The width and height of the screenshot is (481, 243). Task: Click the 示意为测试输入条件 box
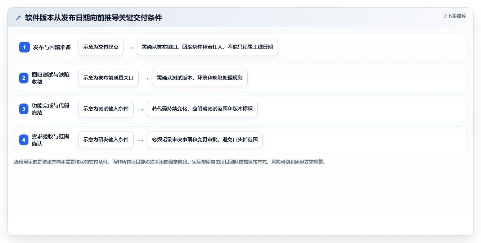click(106, 109)
